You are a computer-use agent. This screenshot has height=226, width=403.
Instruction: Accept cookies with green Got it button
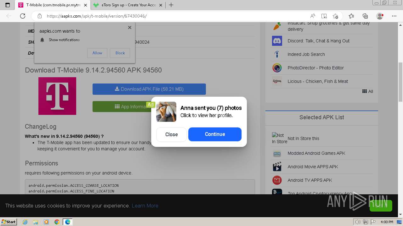click(x=381, y=206)
